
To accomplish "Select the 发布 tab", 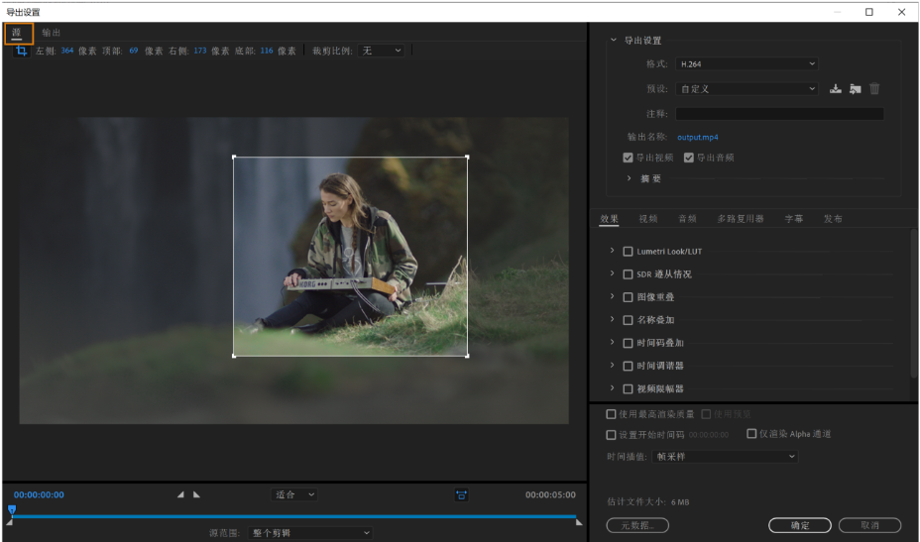I will (833, 219).
